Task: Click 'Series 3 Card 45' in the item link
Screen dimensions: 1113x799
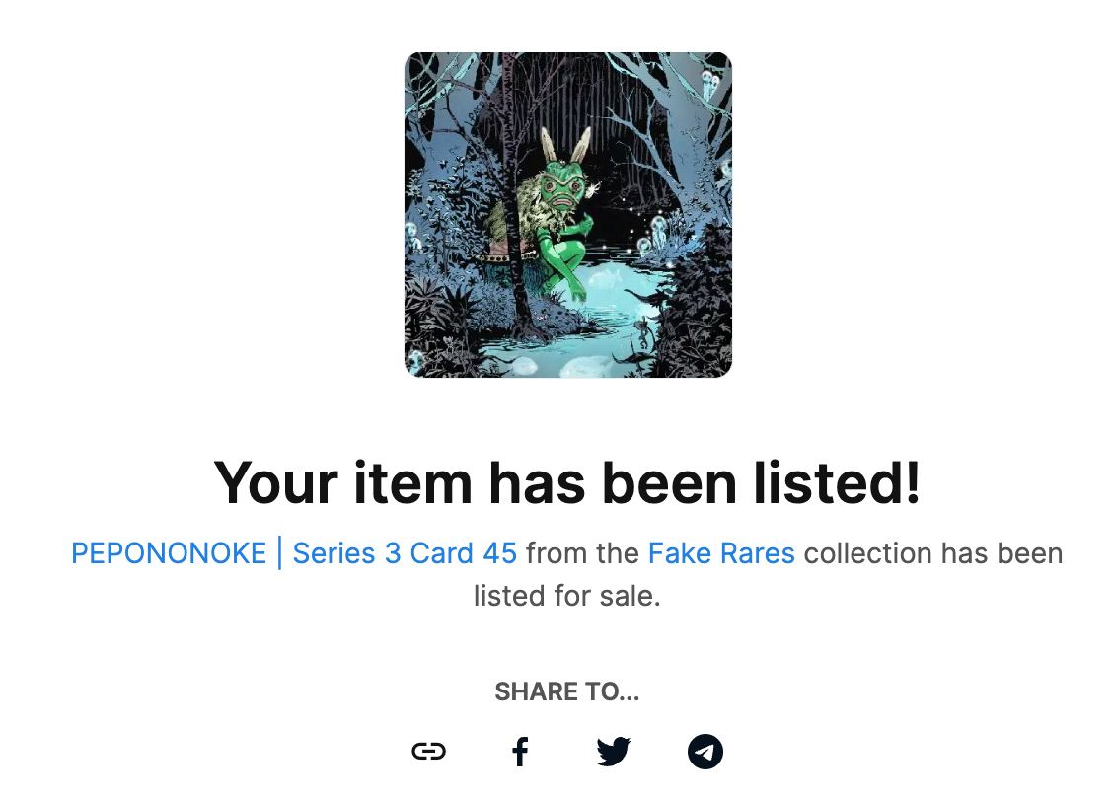Action: (405, 553)
